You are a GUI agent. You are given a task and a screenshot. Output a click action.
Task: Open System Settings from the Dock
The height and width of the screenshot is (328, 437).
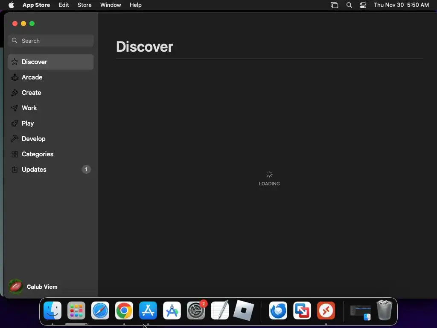[x=196, y=310]
